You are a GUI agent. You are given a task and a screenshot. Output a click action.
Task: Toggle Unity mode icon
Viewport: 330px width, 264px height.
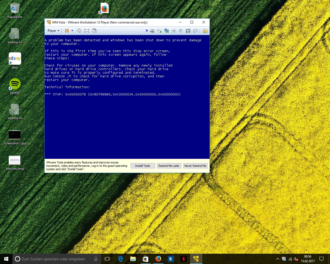pyautogui.click(x=94, y=31)
